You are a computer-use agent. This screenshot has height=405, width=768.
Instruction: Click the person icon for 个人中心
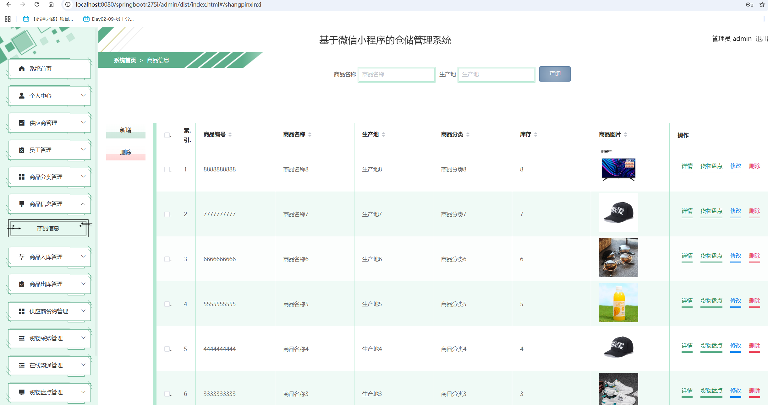pos(21,95)
